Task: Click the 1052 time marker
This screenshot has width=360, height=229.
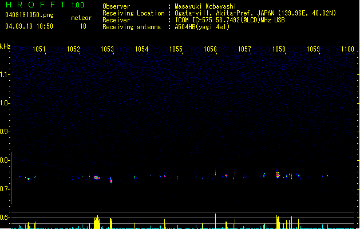Action: [73, 49]
